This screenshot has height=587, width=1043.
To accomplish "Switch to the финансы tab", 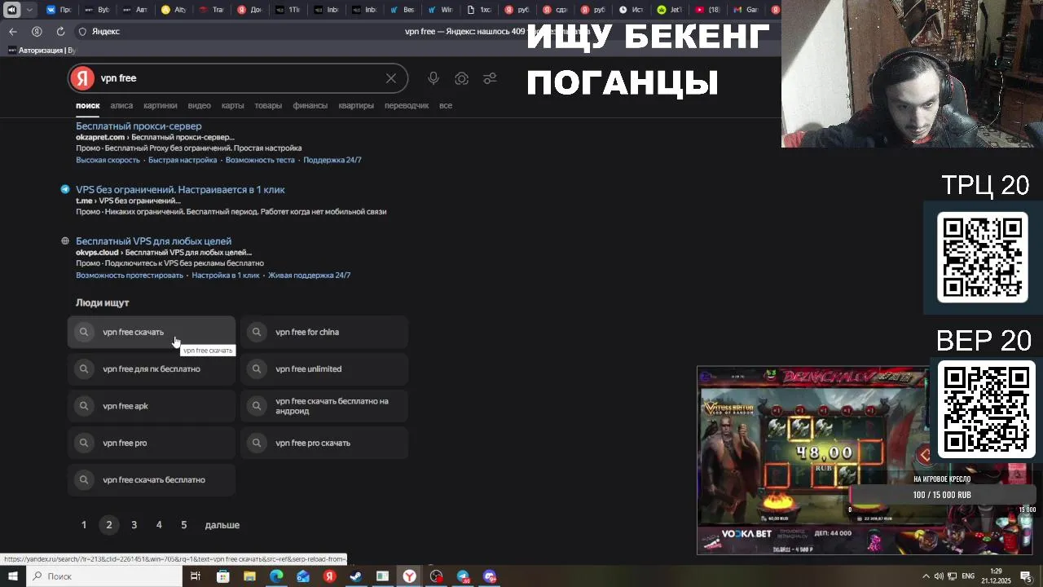I will pos(310,105).
